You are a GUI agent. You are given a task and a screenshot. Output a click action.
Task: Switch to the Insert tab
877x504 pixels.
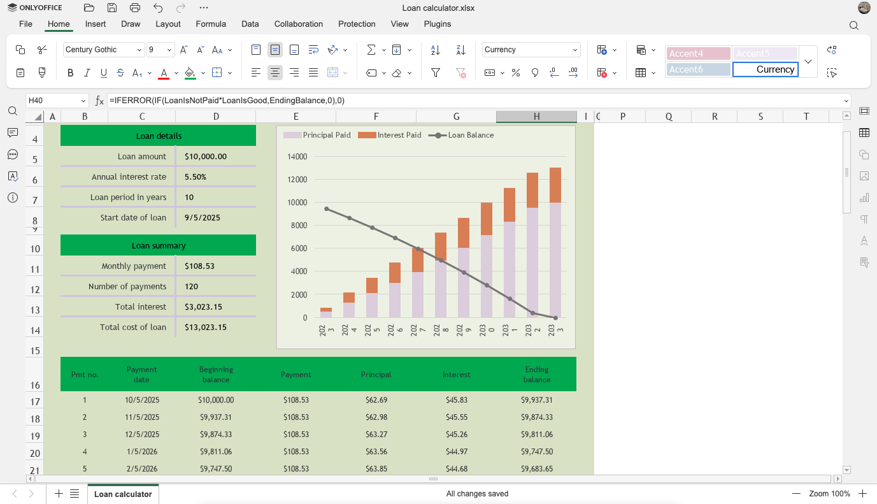(x=96, y=24)
